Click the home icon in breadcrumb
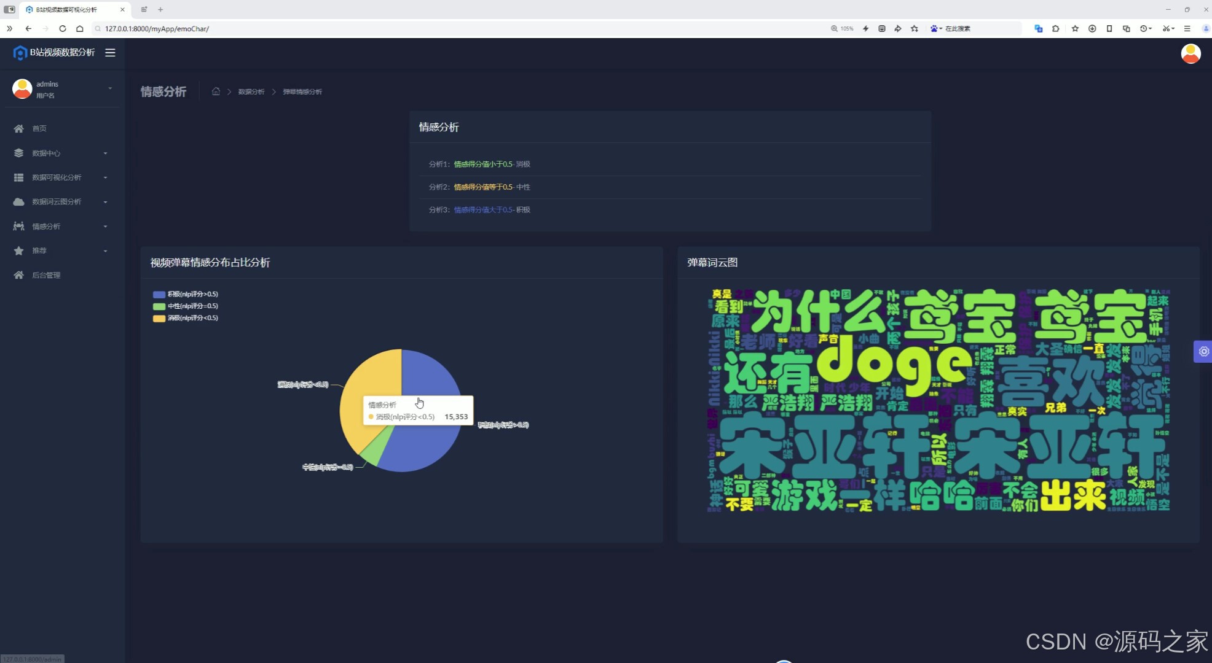Screen dimensions: 1212x663 click(x=216, y=91)
